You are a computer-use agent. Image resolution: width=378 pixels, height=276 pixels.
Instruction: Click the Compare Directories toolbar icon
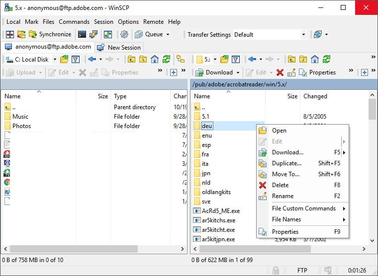(x=10, y=34)
